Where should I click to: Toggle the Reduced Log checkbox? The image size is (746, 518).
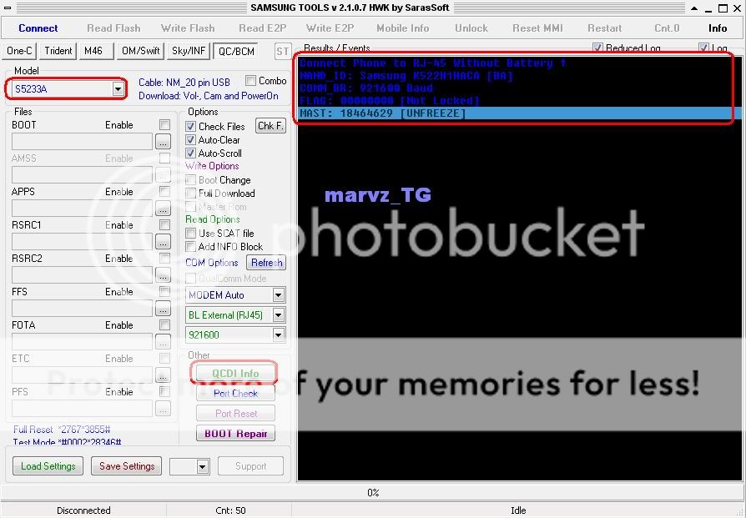coord(597,48)
